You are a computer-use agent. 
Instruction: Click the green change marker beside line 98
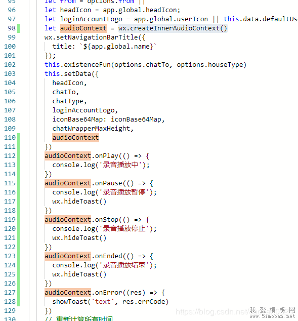18,28
